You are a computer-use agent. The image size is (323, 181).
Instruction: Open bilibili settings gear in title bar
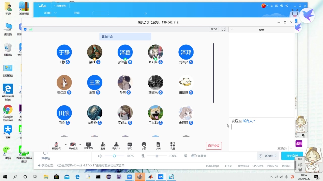tap(282, 6)
